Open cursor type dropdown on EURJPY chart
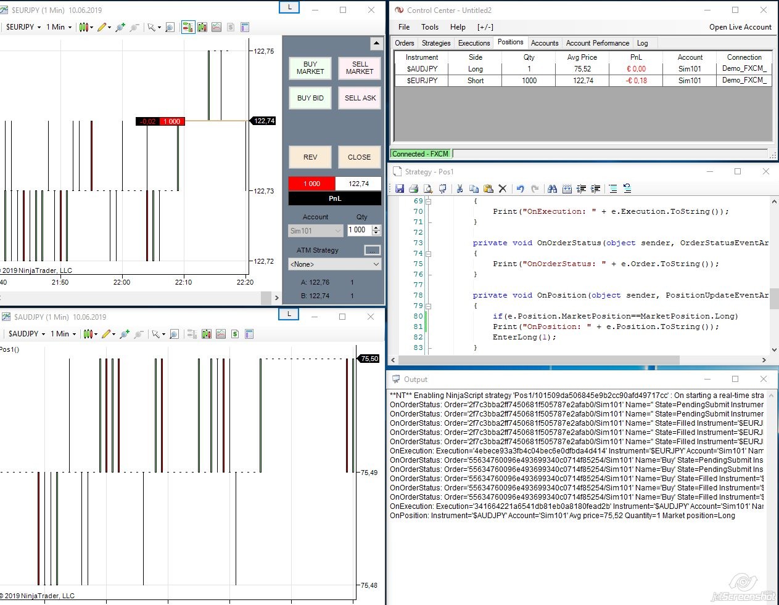 pos(154,27)
